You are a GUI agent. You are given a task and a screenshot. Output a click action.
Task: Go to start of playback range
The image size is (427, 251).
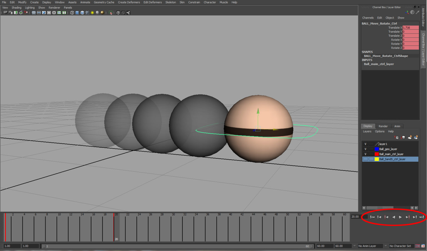tap(372, 217)
